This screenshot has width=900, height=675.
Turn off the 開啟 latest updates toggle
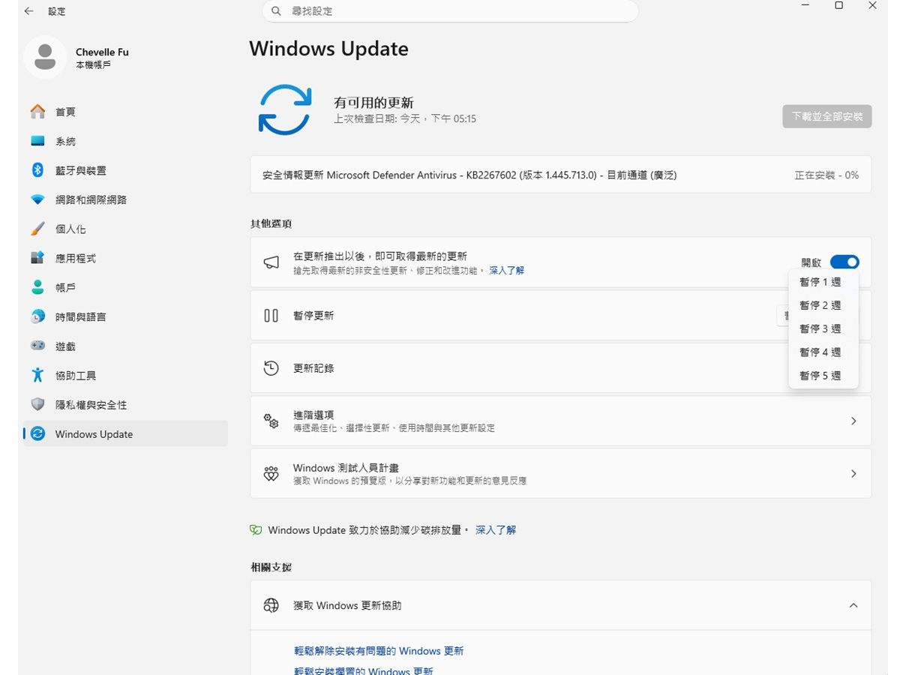(x=844, y=262)
